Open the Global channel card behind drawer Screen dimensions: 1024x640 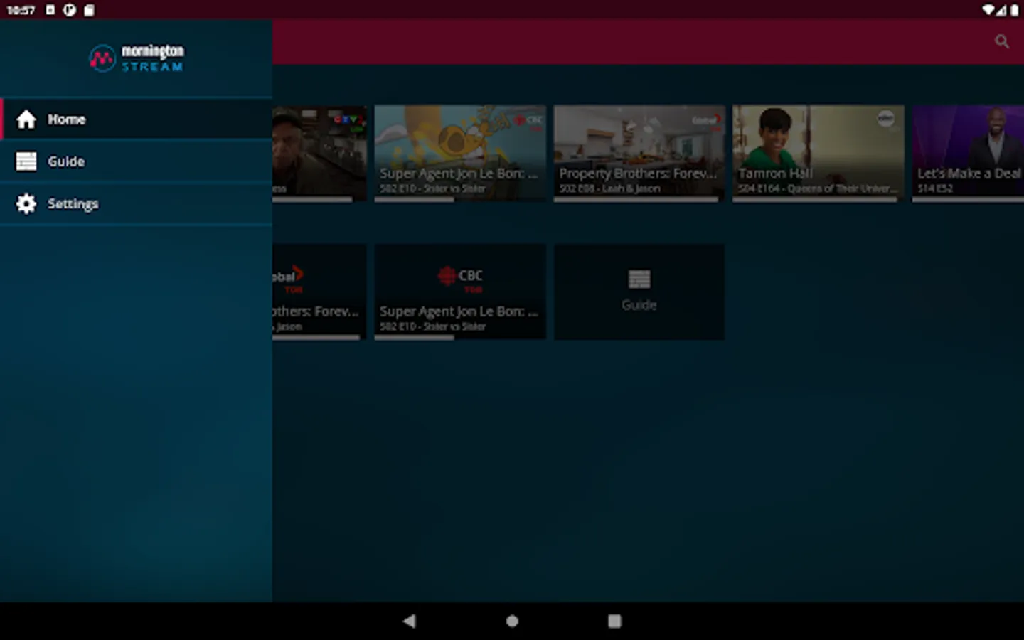click(319, 291)
